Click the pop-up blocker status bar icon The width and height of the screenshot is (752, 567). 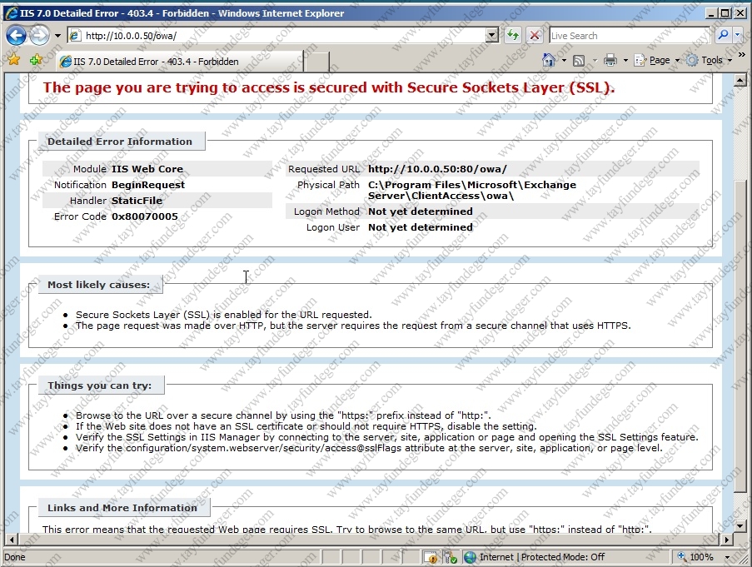(431, 557)
